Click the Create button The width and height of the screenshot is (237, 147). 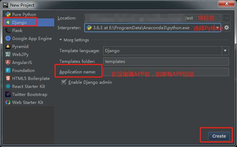pyautogui.click(x=219, y=136)
